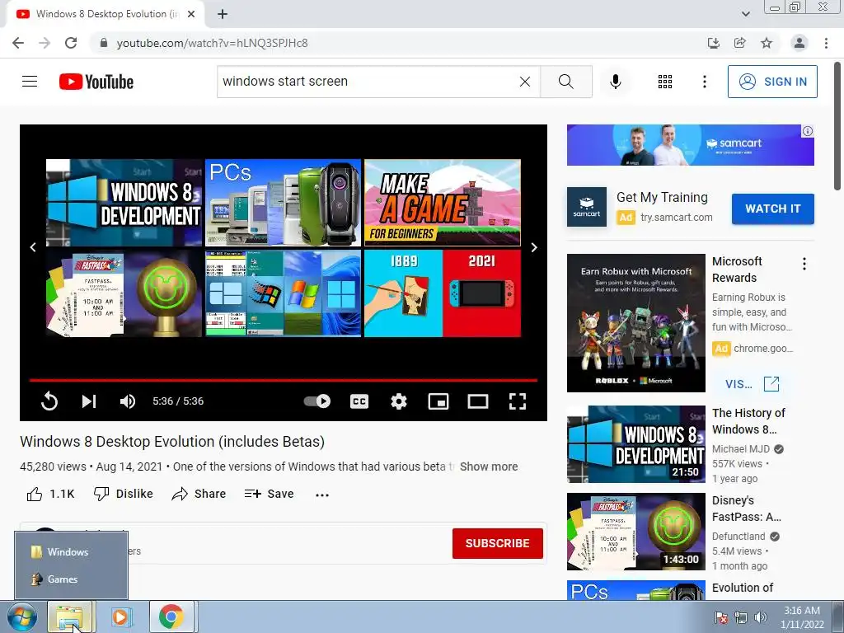Like the video with thumbs up
844x633 pixels.
pos(50,494)
